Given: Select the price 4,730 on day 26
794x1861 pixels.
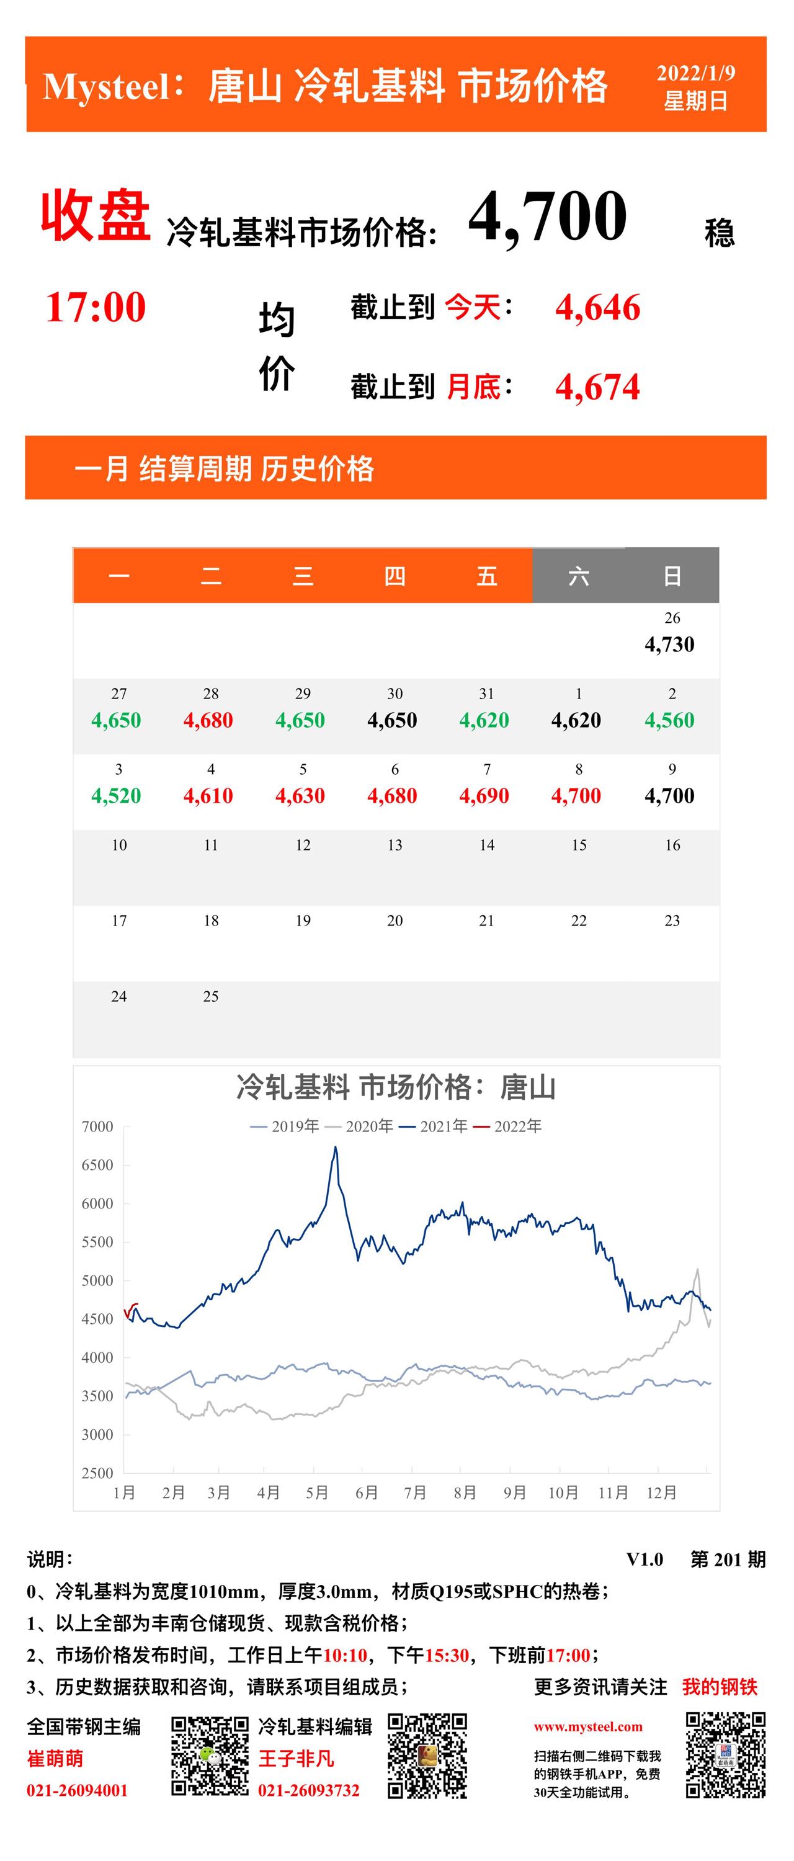Looking at the screenshot, I should click(670, 645).
